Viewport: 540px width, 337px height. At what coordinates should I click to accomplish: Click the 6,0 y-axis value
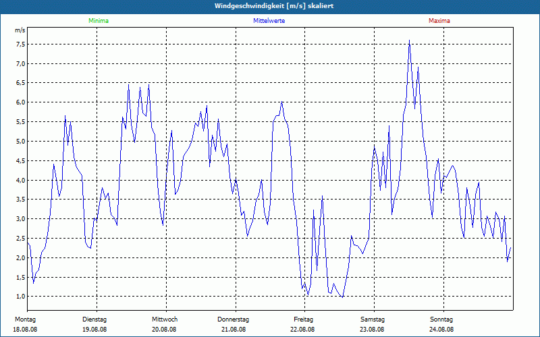click(x=20, y=102)
